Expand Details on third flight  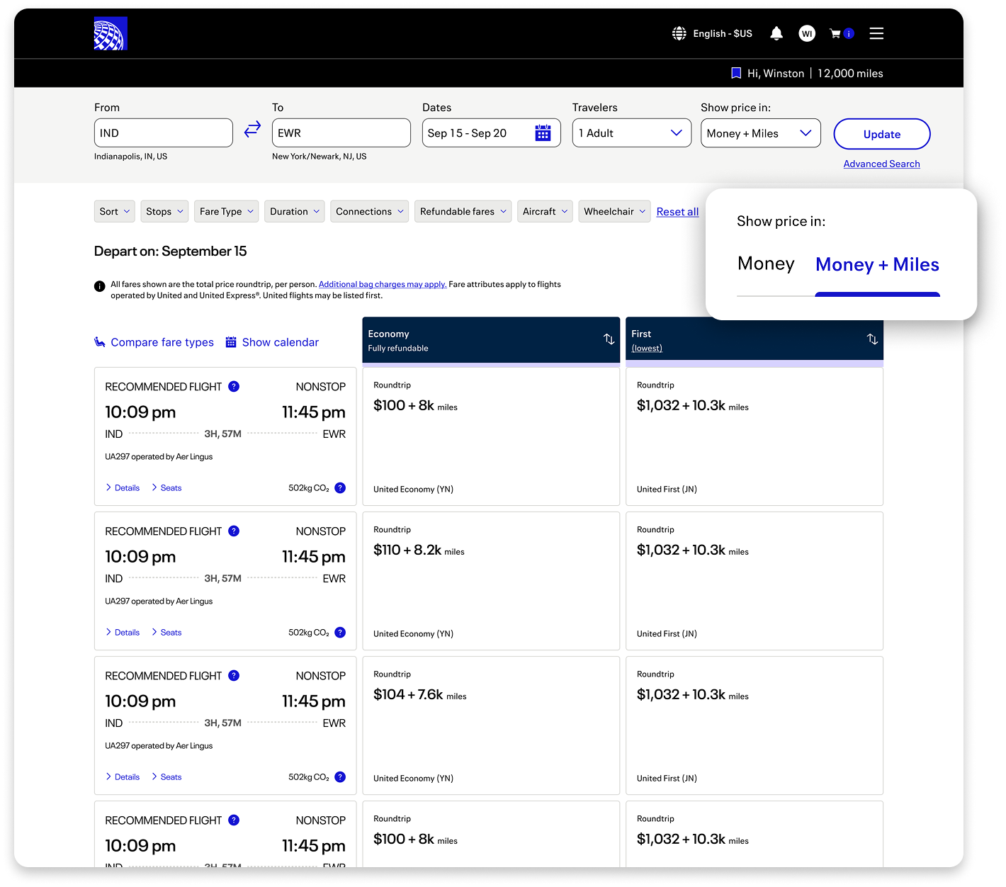(x=123, y=776)
